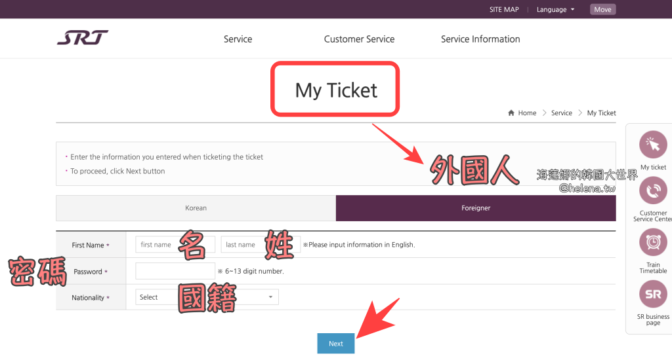Viewport: 672px width, 362px height.
Task: Switch to the Korean tab
Action: (196, 208)
